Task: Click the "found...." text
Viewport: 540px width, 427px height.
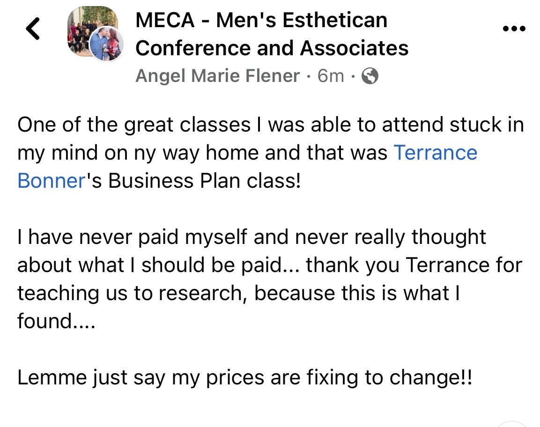Action: (56, 321)
